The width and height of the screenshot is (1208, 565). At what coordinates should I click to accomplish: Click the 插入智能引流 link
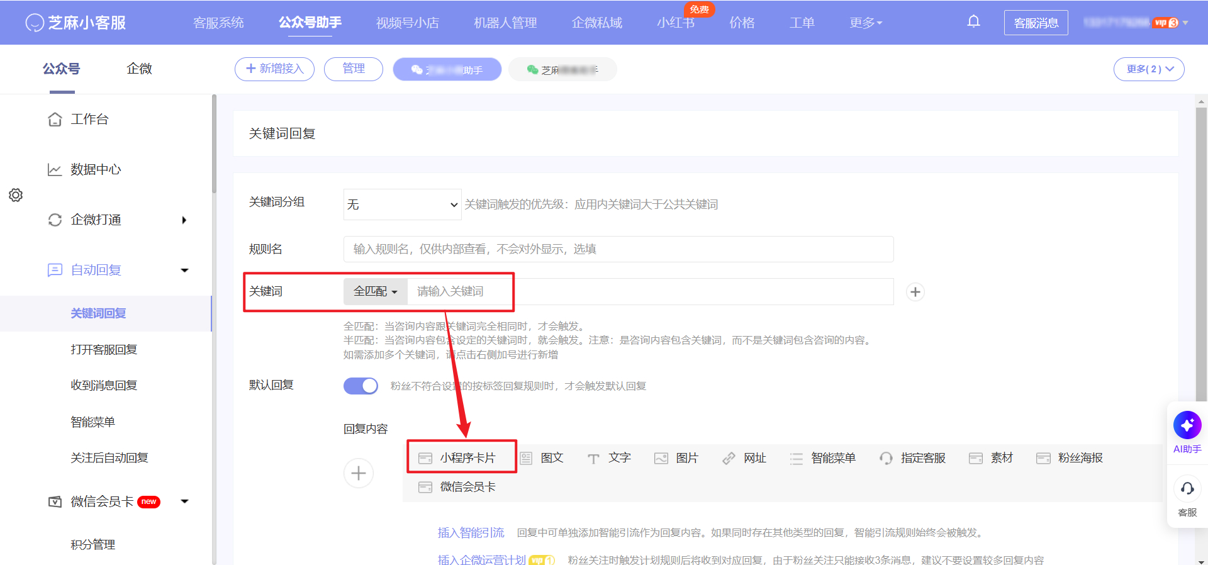tap(471, 533)
